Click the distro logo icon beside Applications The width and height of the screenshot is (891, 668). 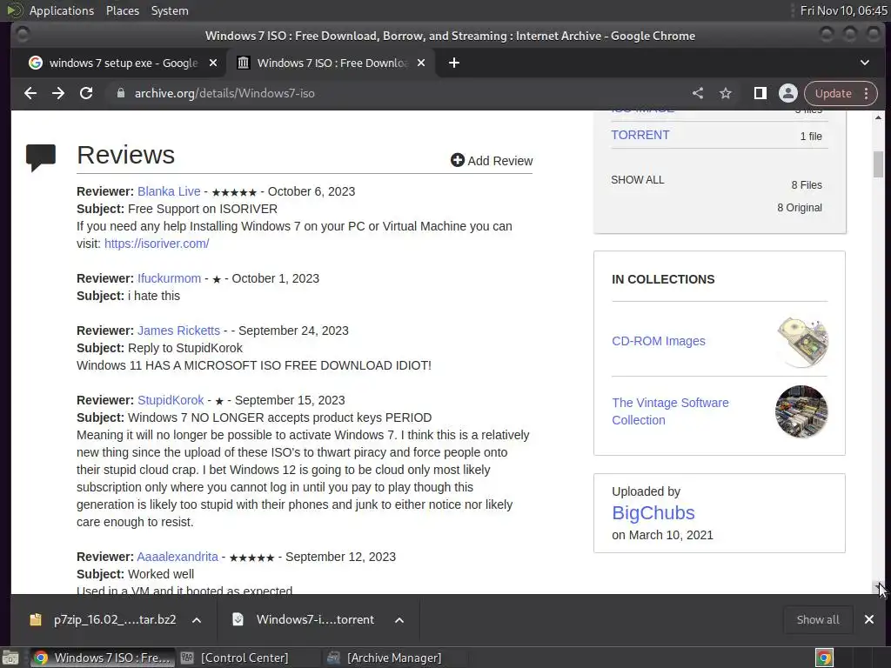(15, 10)
